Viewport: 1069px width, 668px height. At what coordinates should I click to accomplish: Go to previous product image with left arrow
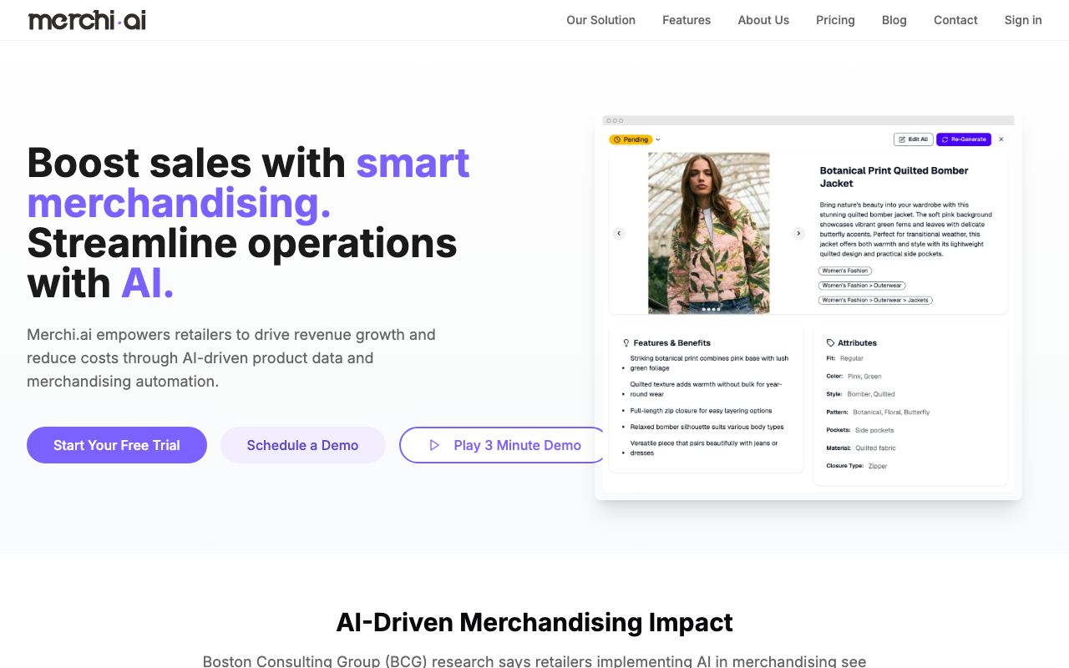tap(619, 234)
